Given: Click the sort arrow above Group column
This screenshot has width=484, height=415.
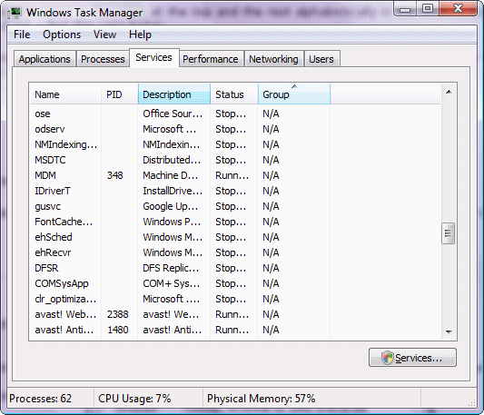Looking at the screenshot, I should (x=294, y=87).
